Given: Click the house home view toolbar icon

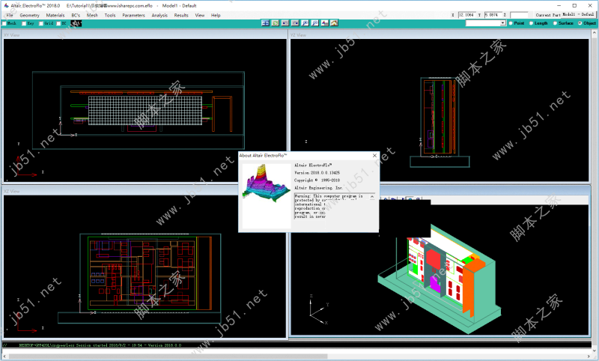Looking at the screenshot, I should pos(334,23).
